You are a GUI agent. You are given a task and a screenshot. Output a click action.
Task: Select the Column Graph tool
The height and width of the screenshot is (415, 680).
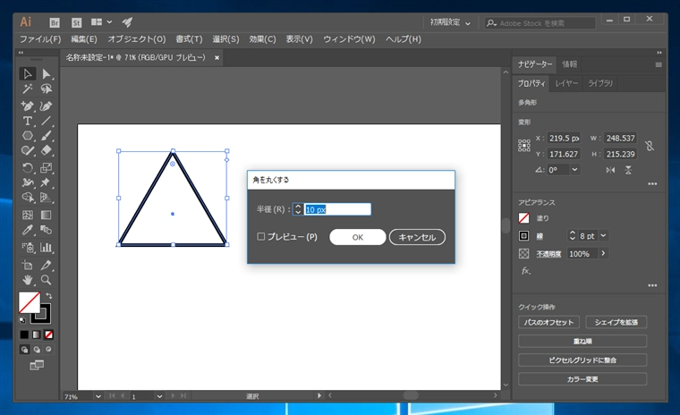[x=46, y=247]
